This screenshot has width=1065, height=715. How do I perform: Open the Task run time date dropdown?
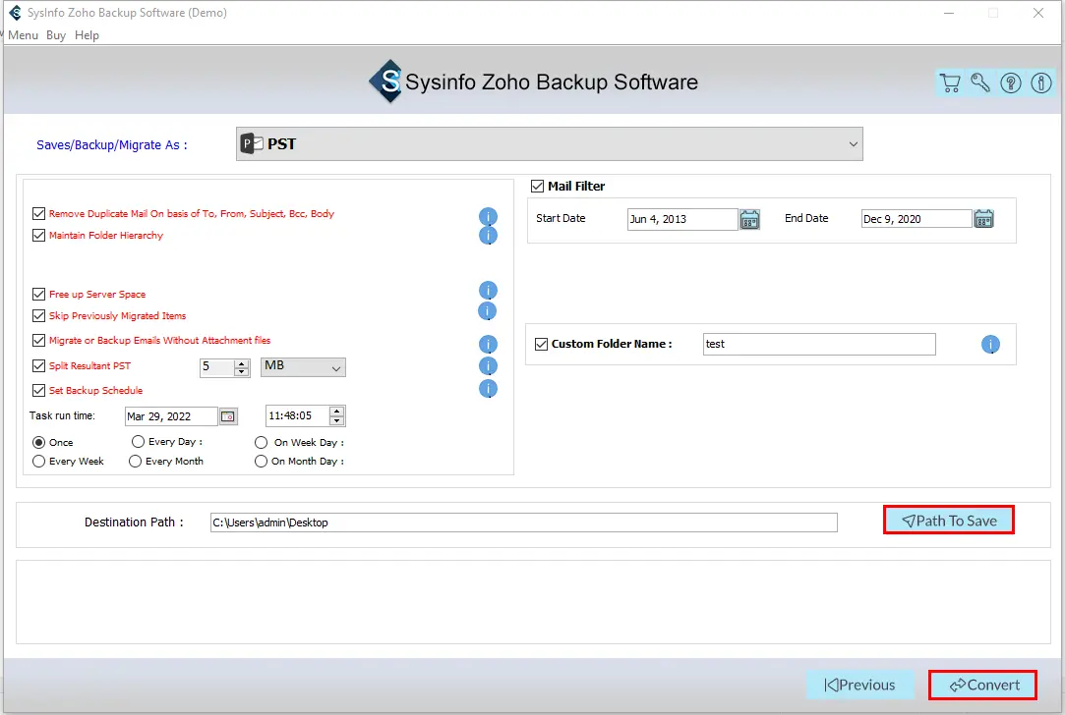[172, 416]
